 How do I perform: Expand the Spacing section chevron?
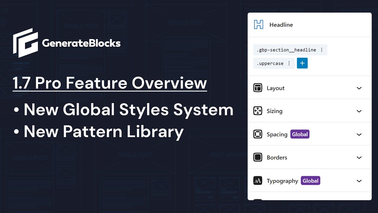click(x=359, y=134)
